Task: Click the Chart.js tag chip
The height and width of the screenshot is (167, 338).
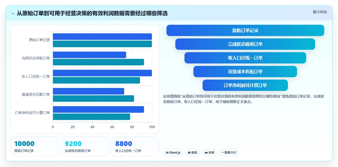Action: coord(173,152)
